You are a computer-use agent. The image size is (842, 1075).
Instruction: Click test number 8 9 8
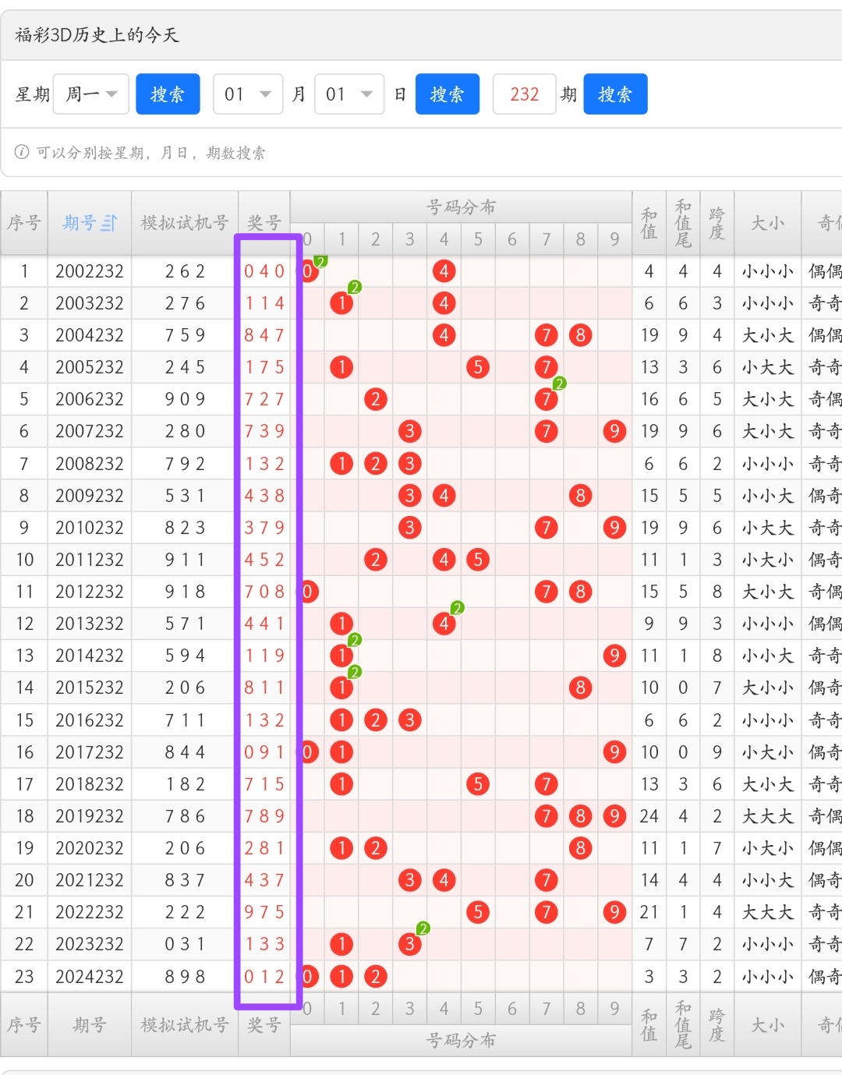185,977
